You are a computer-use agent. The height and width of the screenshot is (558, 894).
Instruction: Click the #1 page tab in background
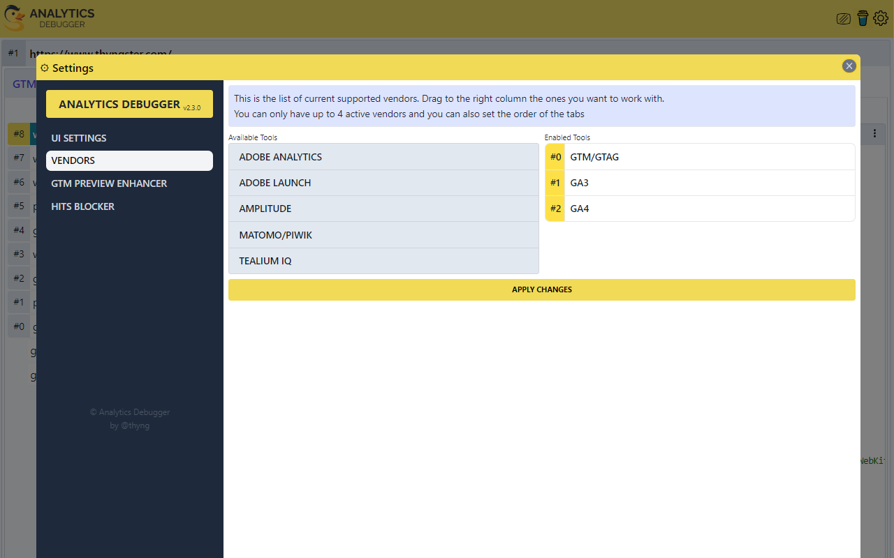(x=13, y=52)
